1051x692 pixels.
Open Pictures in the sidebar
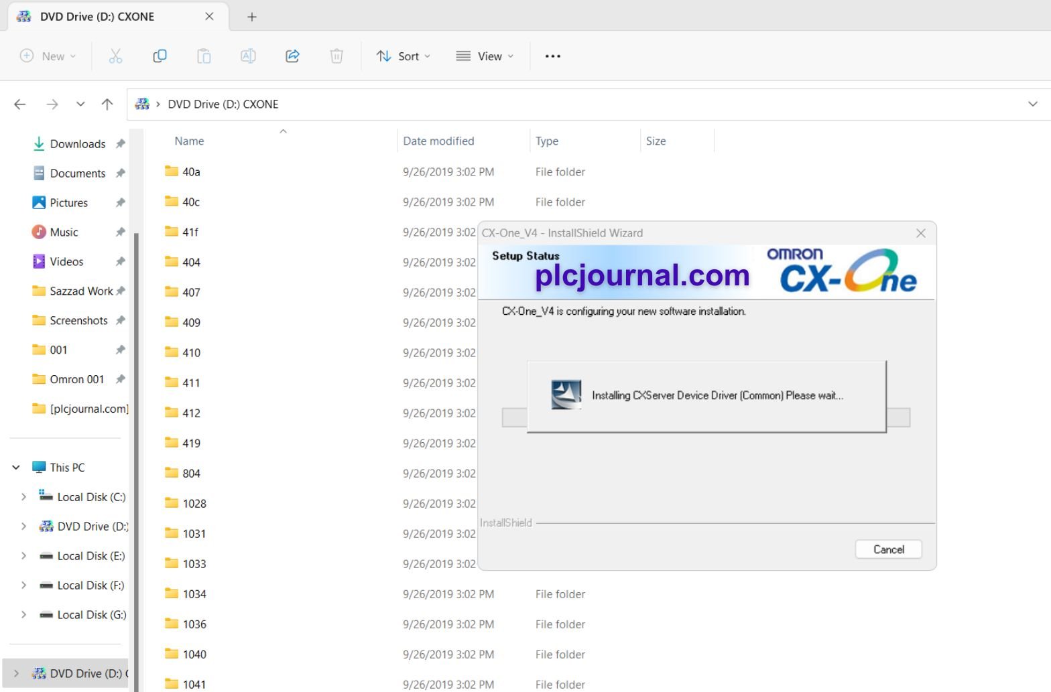click(x=69, y=203)
